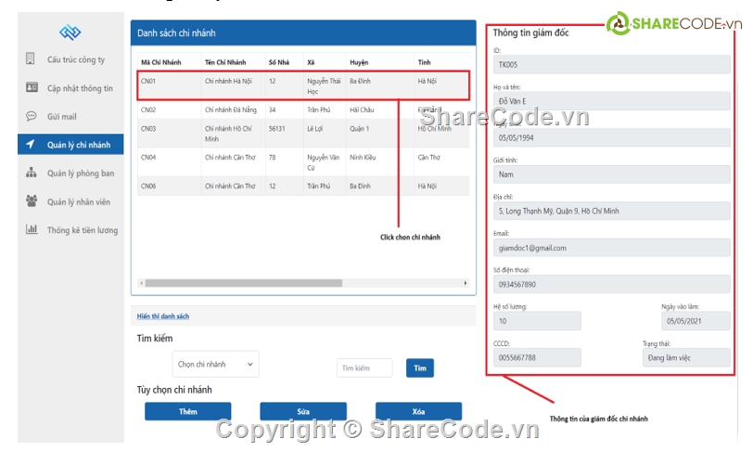Click the ID card icon beside Cập nhật thông tin
This screenshot has width=753, height=452.
(x=31, y=88)
